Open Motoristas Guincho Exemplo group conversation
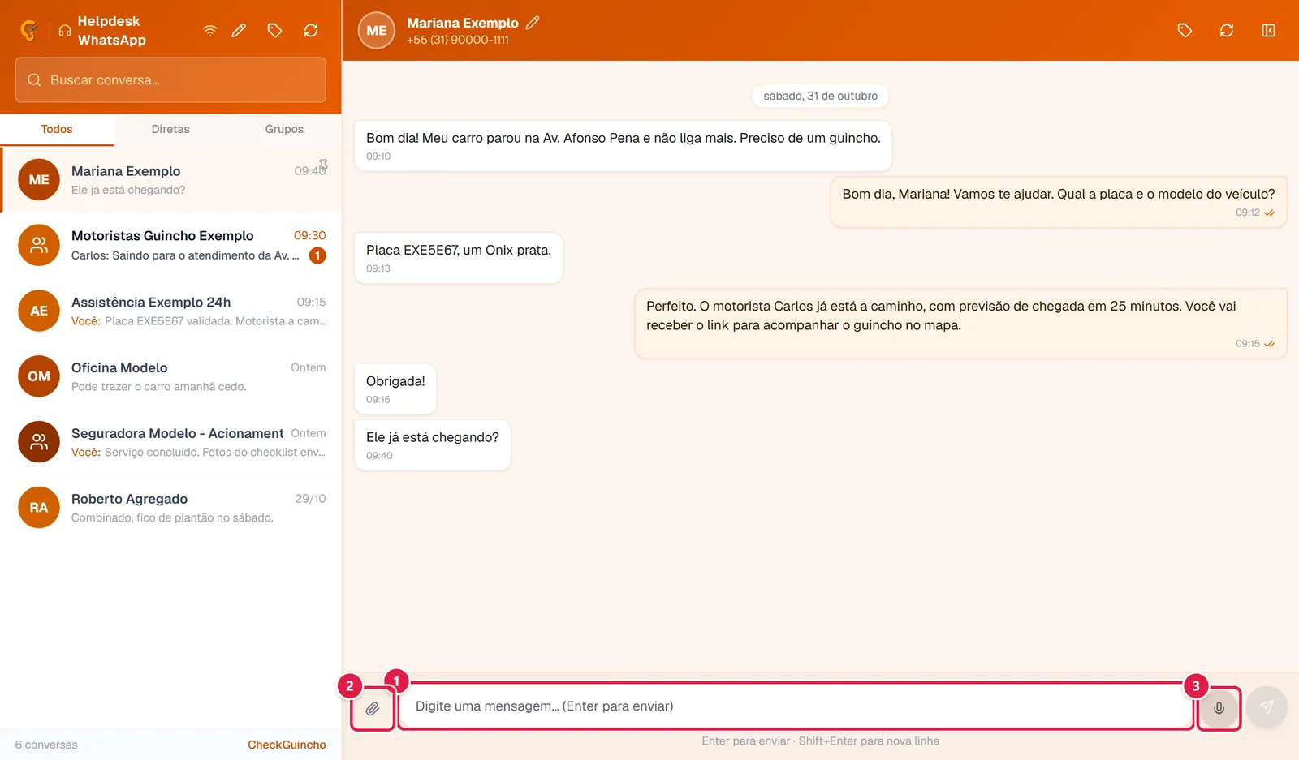Screen dimensions: 1299x760 coord(170,246)
